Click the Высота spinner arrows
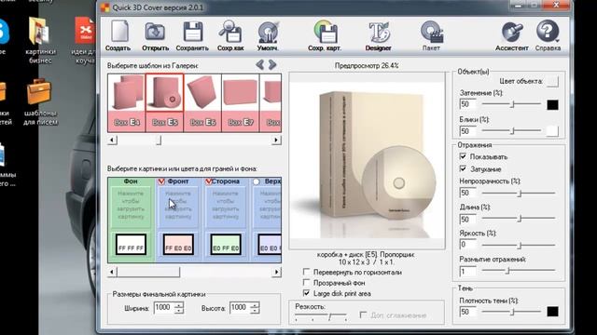This screenshot has height=335, width=597. [255, 307]
